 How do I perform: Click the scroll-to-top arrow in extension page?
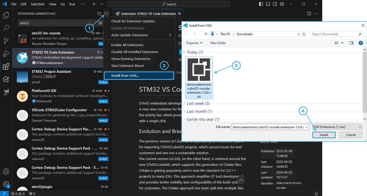click(241, 181)
